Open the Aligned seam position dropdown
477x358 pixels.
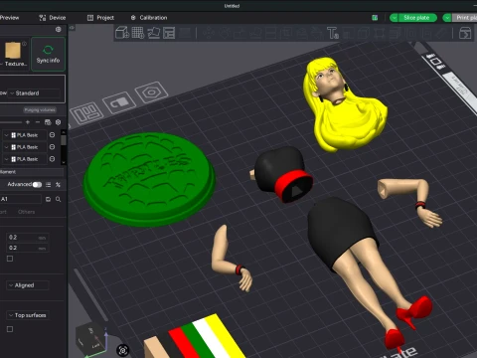coord(28,285)
